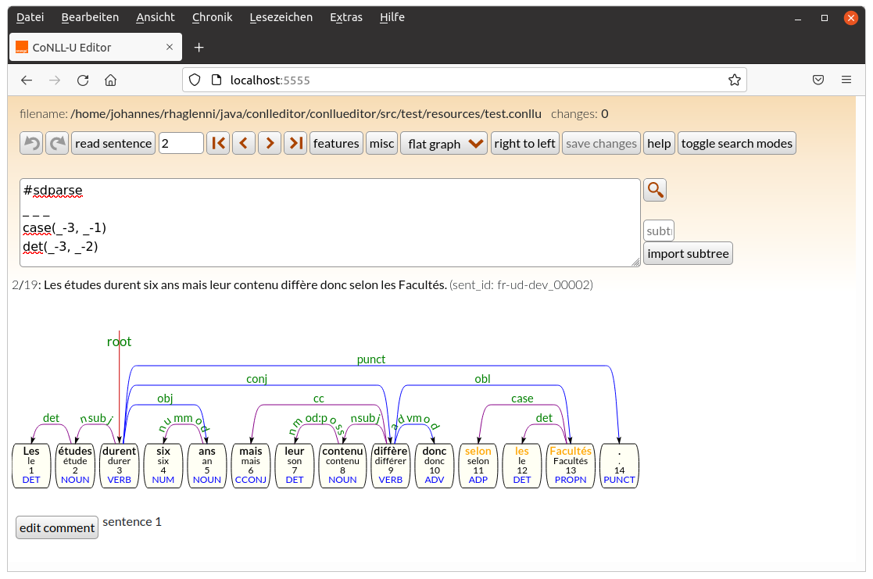Screen dimensions: 873x579
Task: Go back in browser history
Action: coord(27,80)
